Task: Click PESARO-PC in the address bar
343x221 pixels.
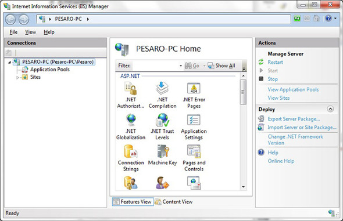Action: click(x=68, y=19)
